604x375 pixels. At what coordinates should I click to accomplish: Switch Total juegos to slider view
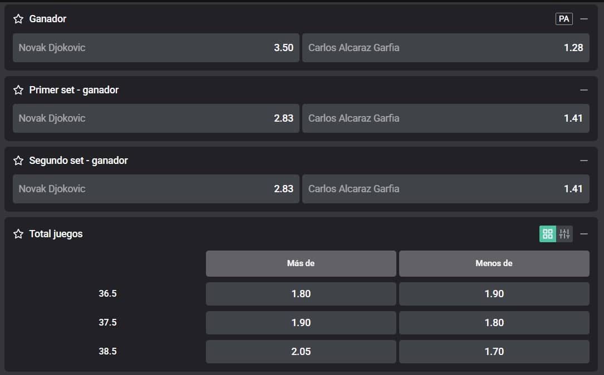pyautogui.click(x=564, y=234)
